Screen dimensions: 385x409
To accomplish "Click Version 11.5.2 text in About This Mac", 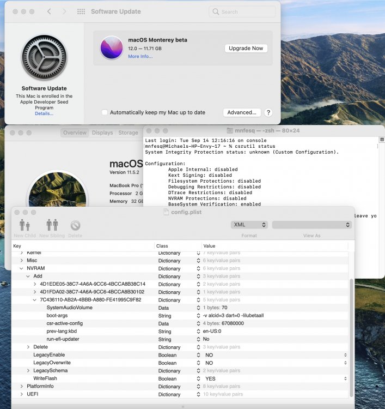I will click(124, 172).
